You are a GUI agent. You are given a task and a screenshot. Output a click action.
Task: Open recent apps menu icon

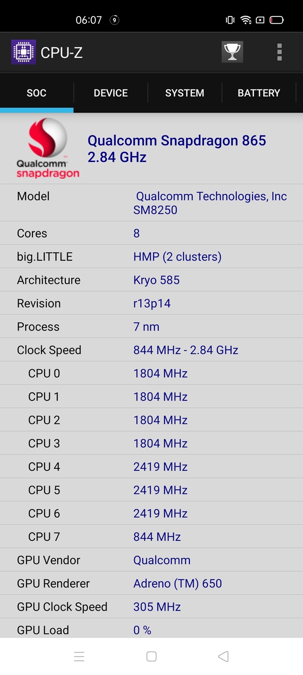pyautogui.click(x=79, y=656)
